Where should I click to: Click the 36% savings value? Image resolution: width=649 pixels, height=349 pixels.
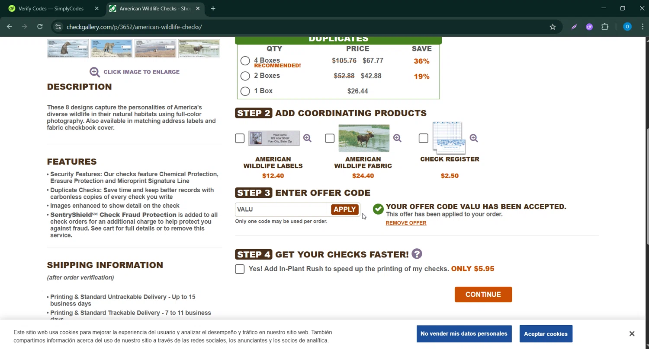point(421,61)
